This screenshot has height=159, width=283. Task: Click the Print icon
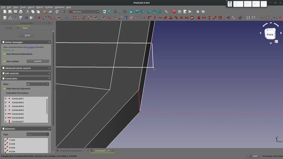click(21, 12)
